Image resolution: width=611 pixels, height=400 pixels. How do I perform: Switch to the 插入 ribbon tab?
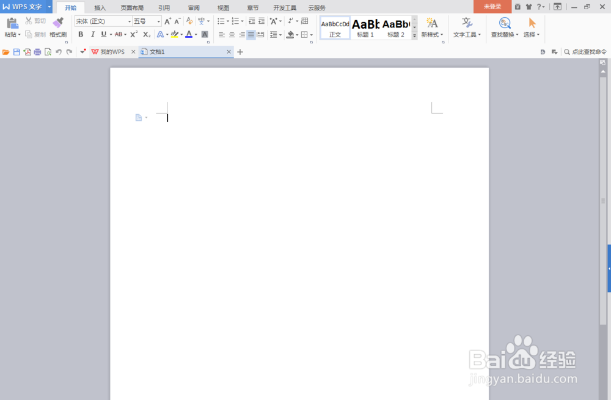click(100, 7)
